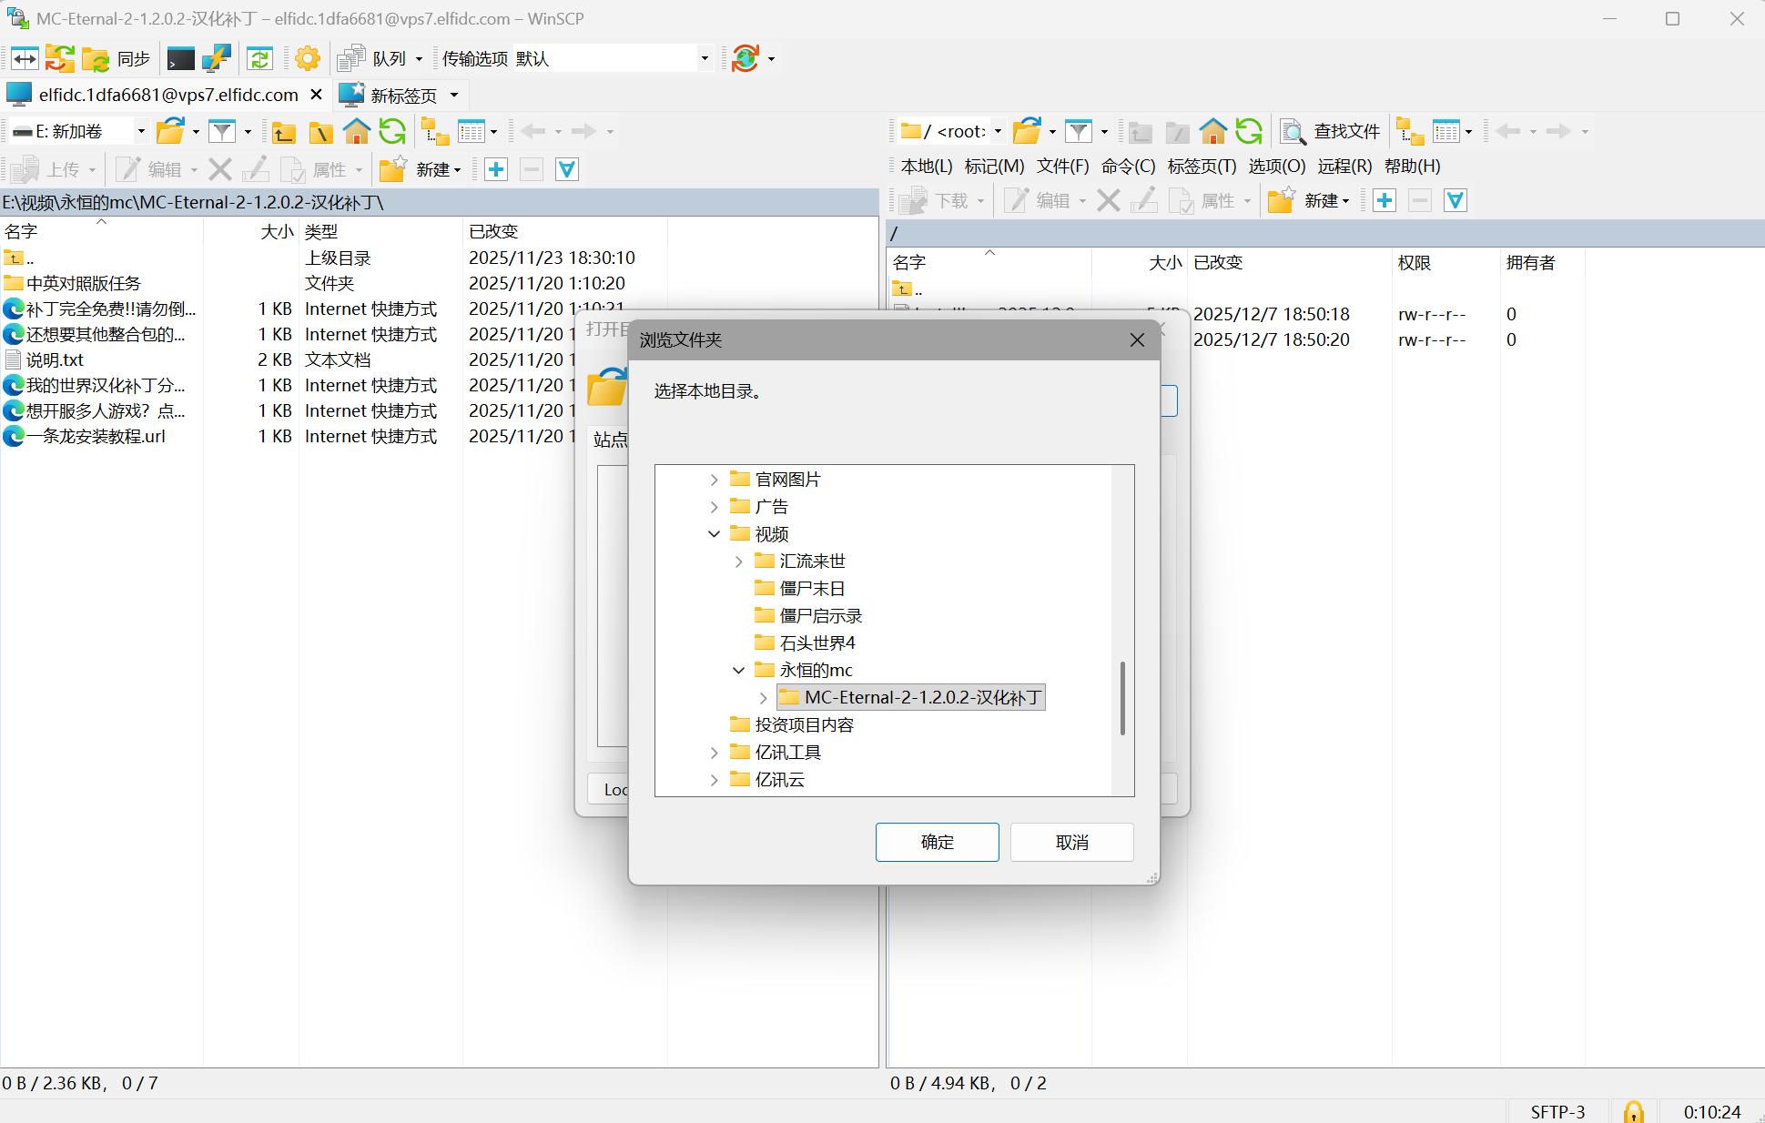Click the remote panel select-files plus icon

pyautogui.click(x=1385, y=200)
